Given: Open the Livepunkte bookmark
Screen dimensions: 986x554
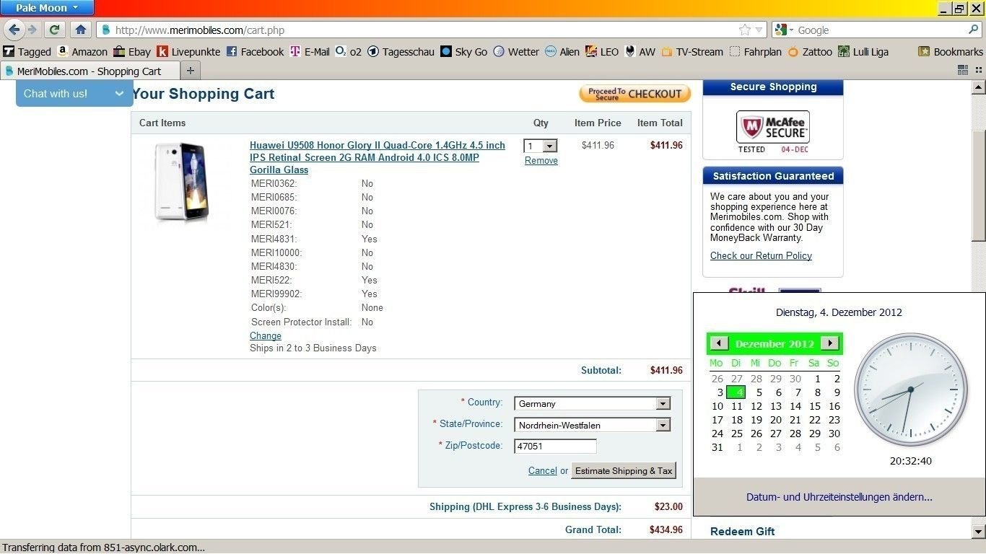Looking at the screenshot, I should pyautogui.click(x=188, y=51).
